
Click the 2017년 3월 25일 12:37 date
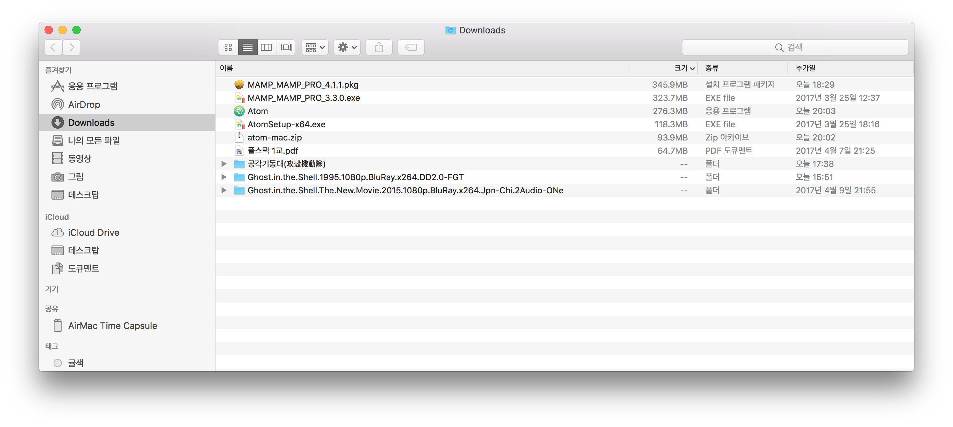[x=838, y=98]
